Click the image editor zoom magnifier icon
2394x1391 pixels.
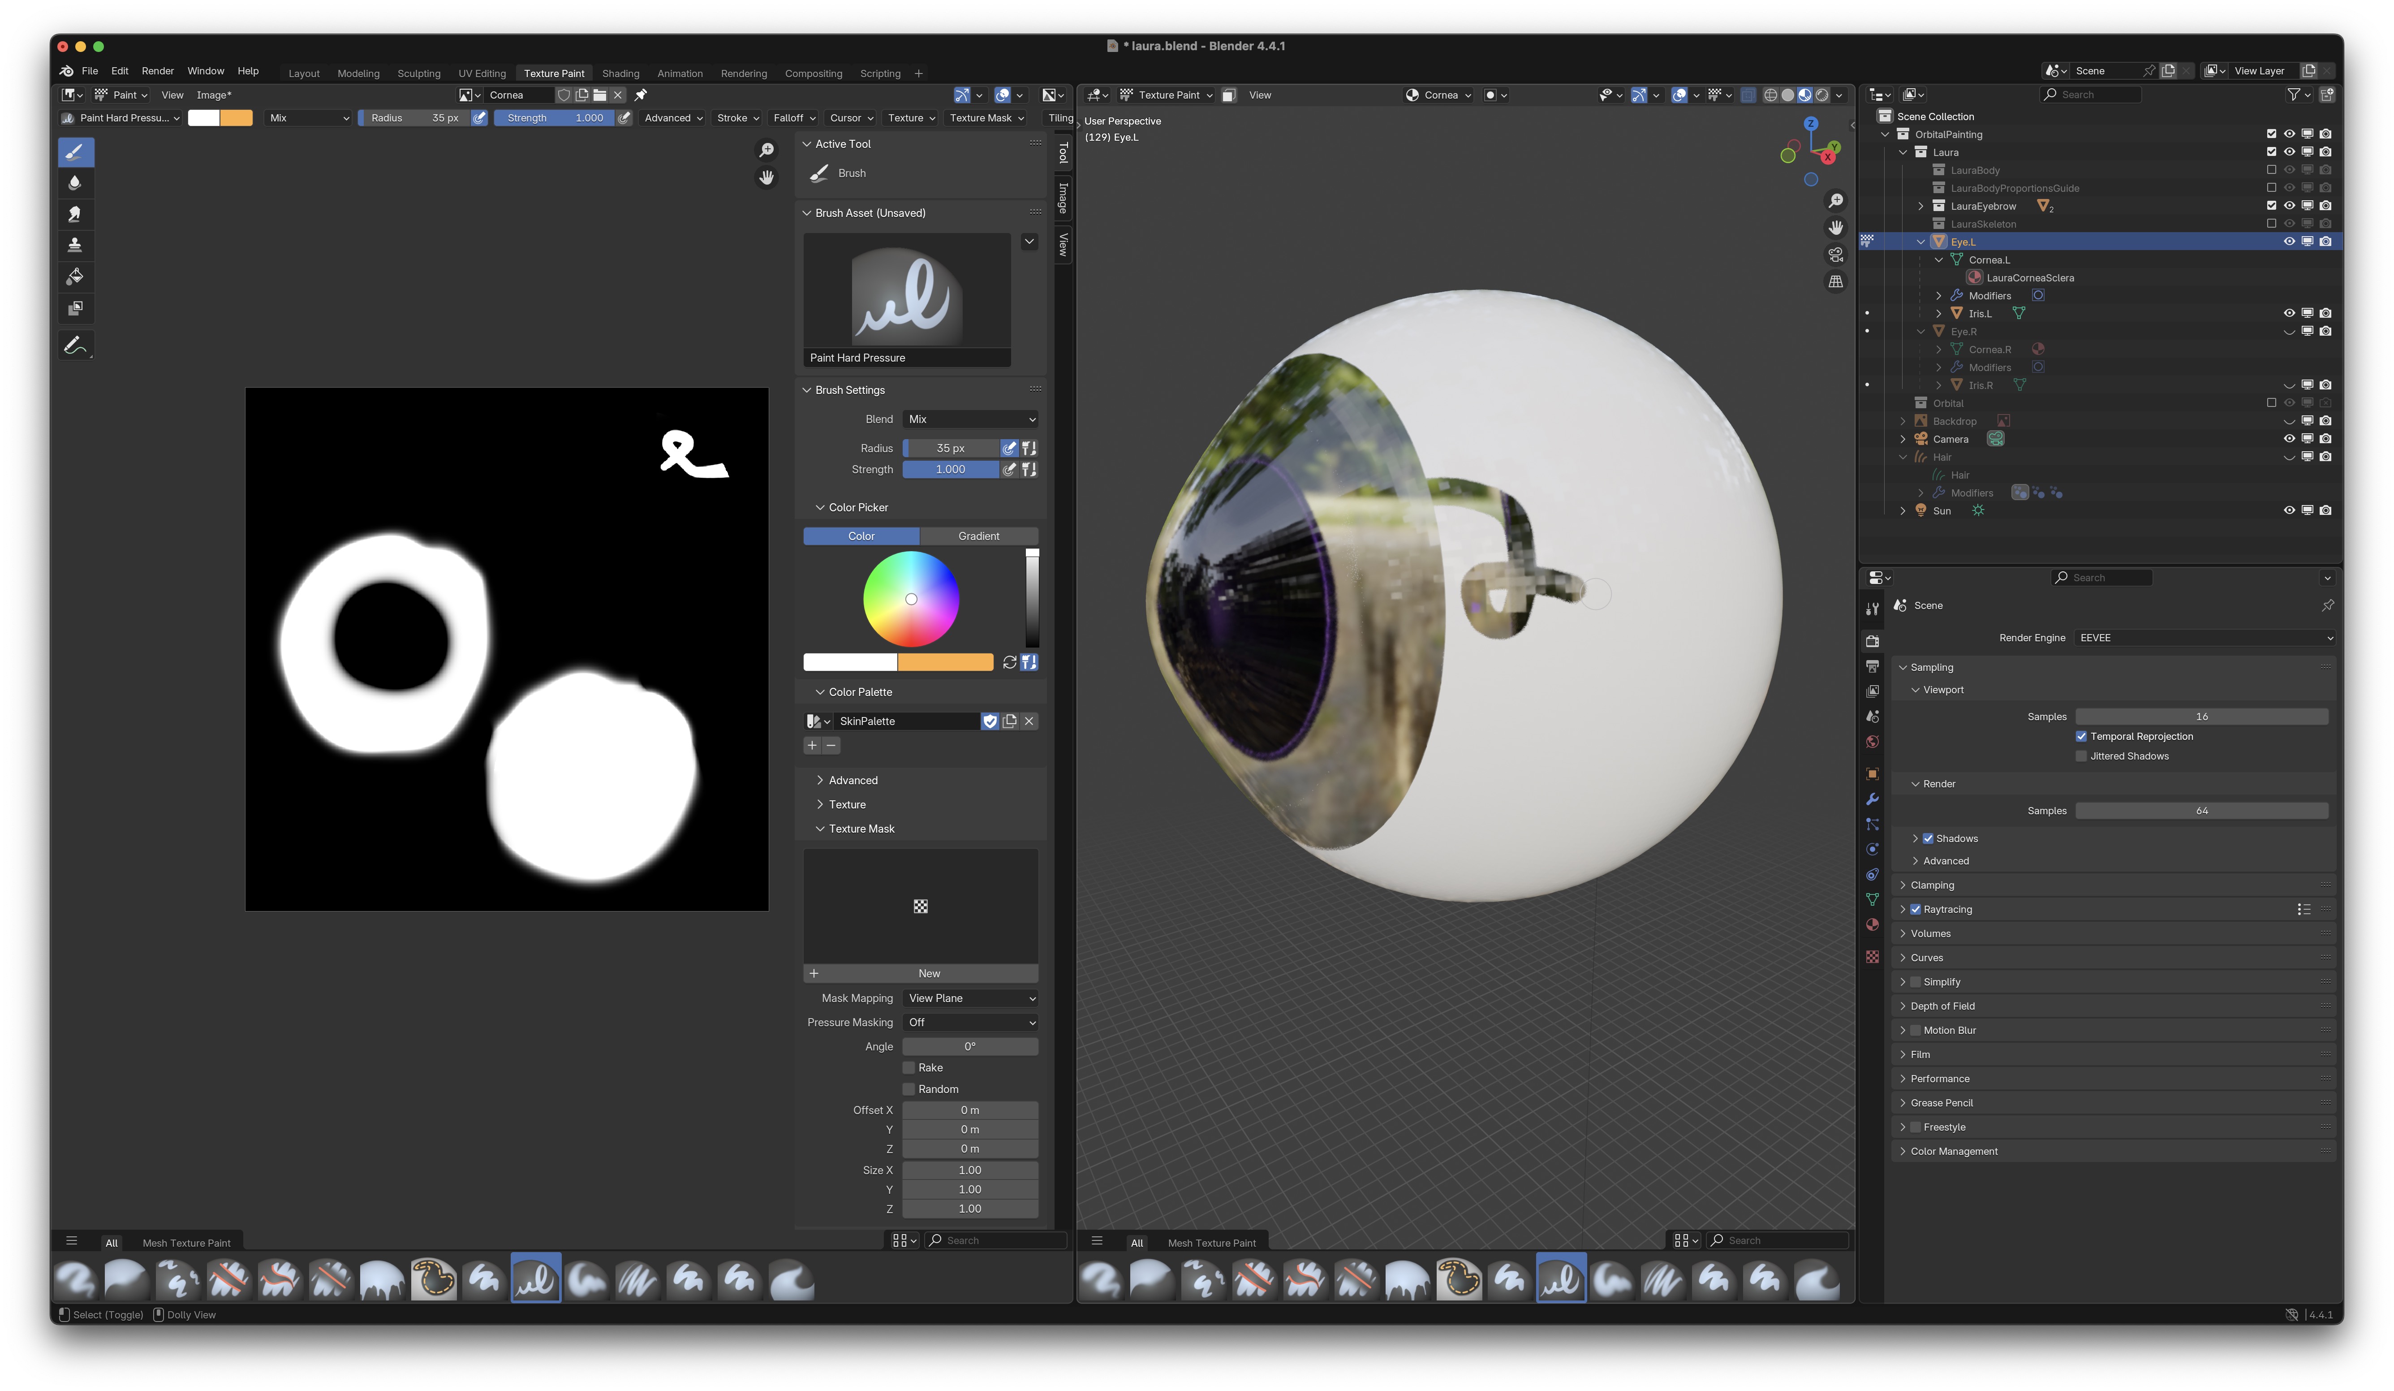(x=766, y=150)
